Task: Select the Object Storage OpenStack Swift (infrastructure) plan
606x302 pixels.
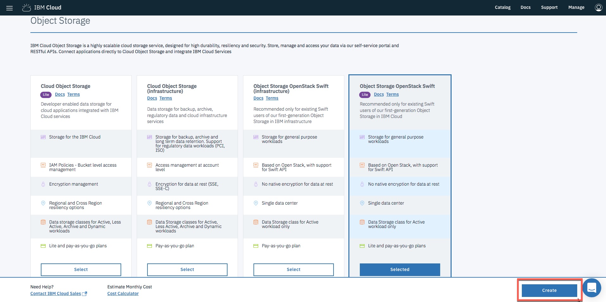Action: [x=294, y=269]
